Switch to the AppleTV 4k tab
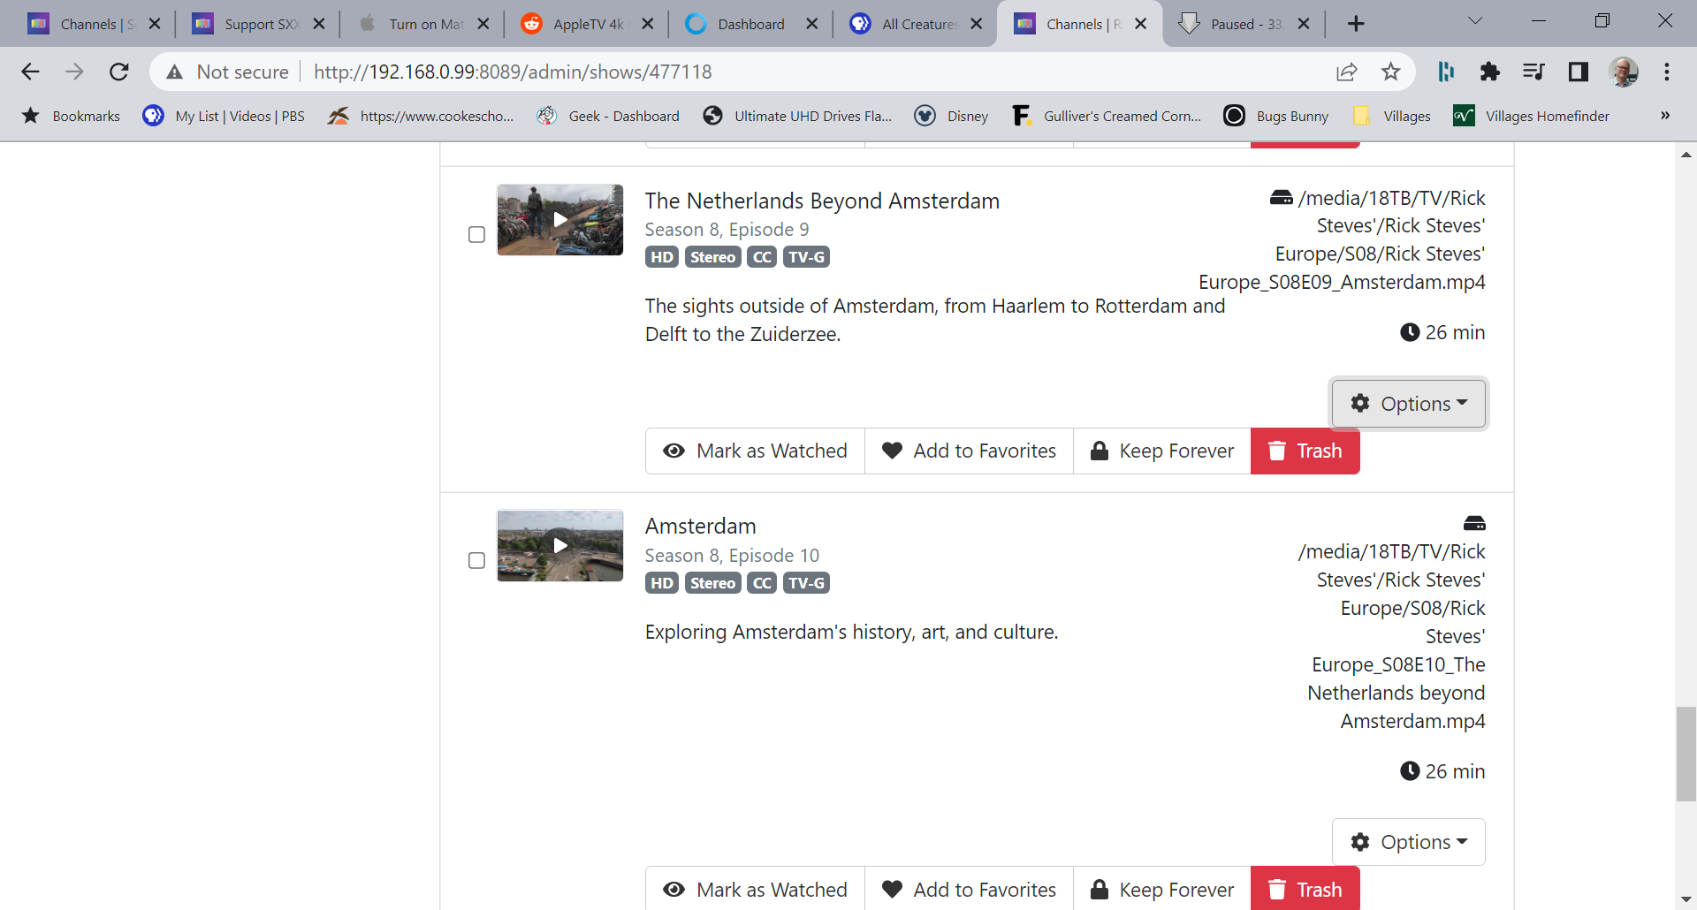This screenshot has height=910, width=1697. [587, 24]
